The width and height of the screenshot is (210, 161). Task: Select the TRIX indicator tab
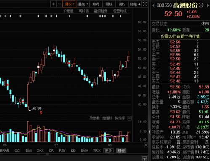pyautogui.click(x=97, y=150)
